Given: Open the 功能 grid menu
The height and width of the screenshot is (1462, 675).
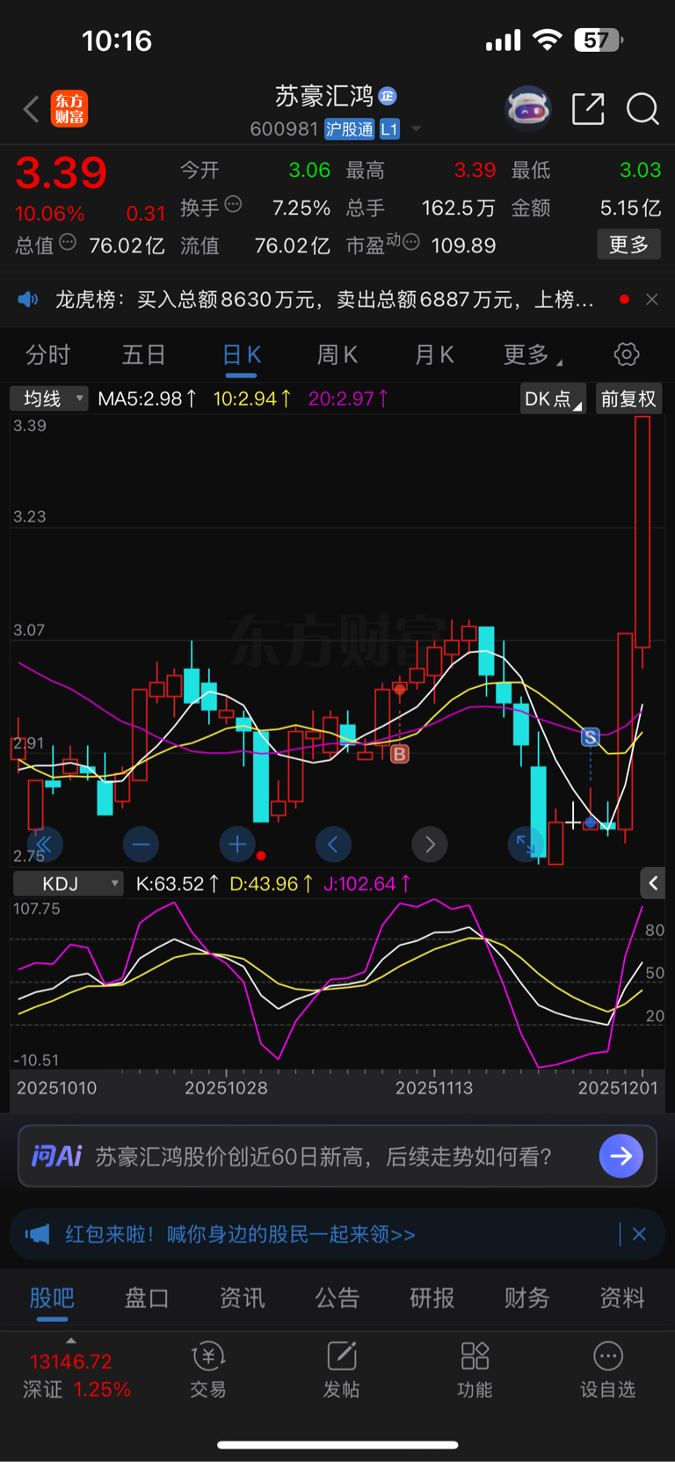Looking at the screenshot, I should (475, 1371).
